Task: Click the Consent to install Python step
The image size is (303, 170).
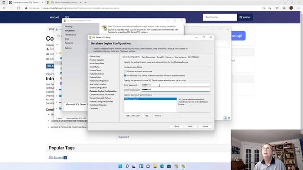Action: point(100,98)
